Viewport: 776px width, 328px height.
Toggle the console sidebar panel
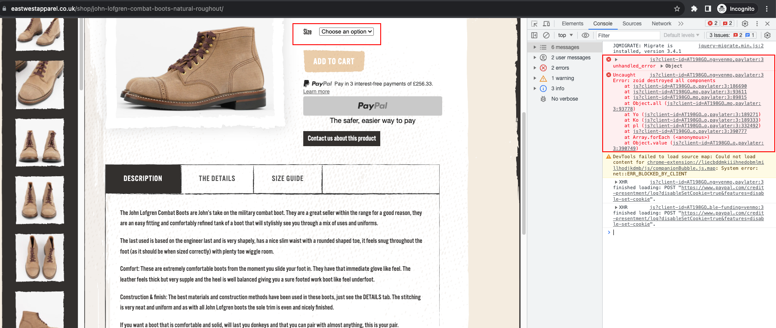click(534, 35)
